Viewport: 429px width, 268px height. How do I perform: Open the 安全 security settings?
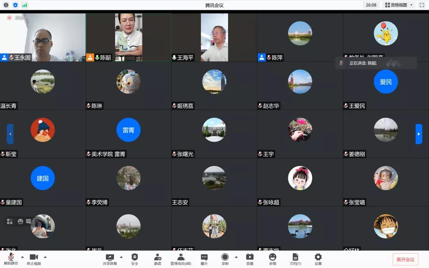[x=135, y=257]
